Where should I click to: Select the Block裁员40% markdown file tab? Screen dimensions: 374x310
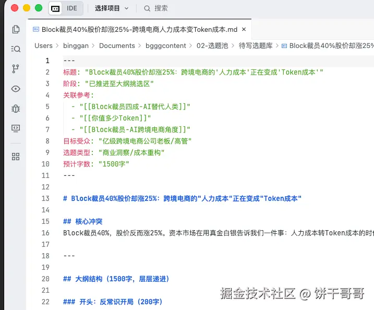tap(139, 29)
